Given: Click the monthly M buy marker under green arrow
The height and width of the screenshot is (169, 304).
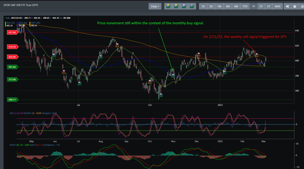Looking at the screenshot, I should point(173,76).
